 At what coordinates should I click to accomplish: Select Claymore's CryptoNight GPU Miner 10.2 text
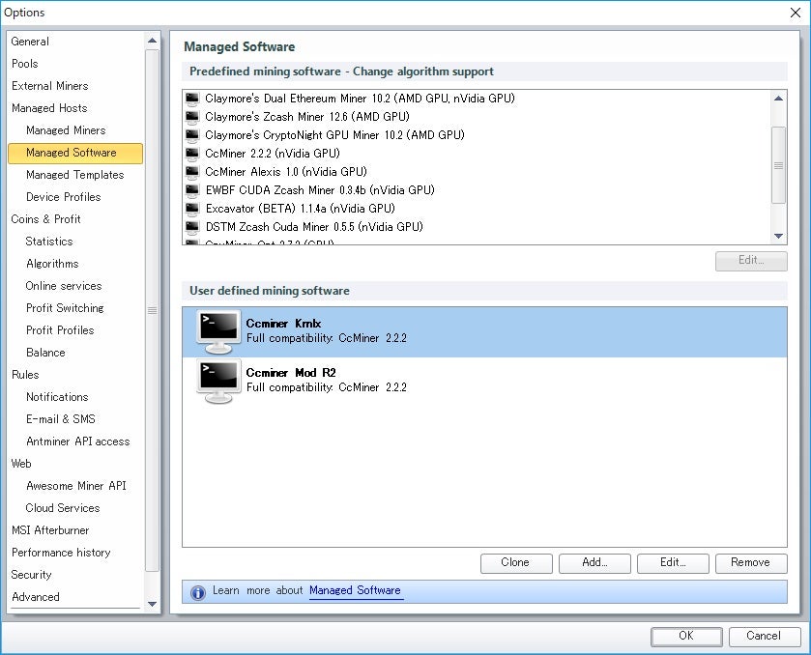[334, 135]
